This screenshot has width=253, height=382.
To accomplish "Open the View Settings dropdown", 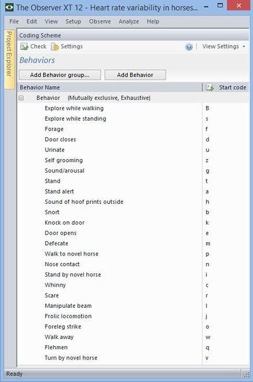I will (224, 47).
